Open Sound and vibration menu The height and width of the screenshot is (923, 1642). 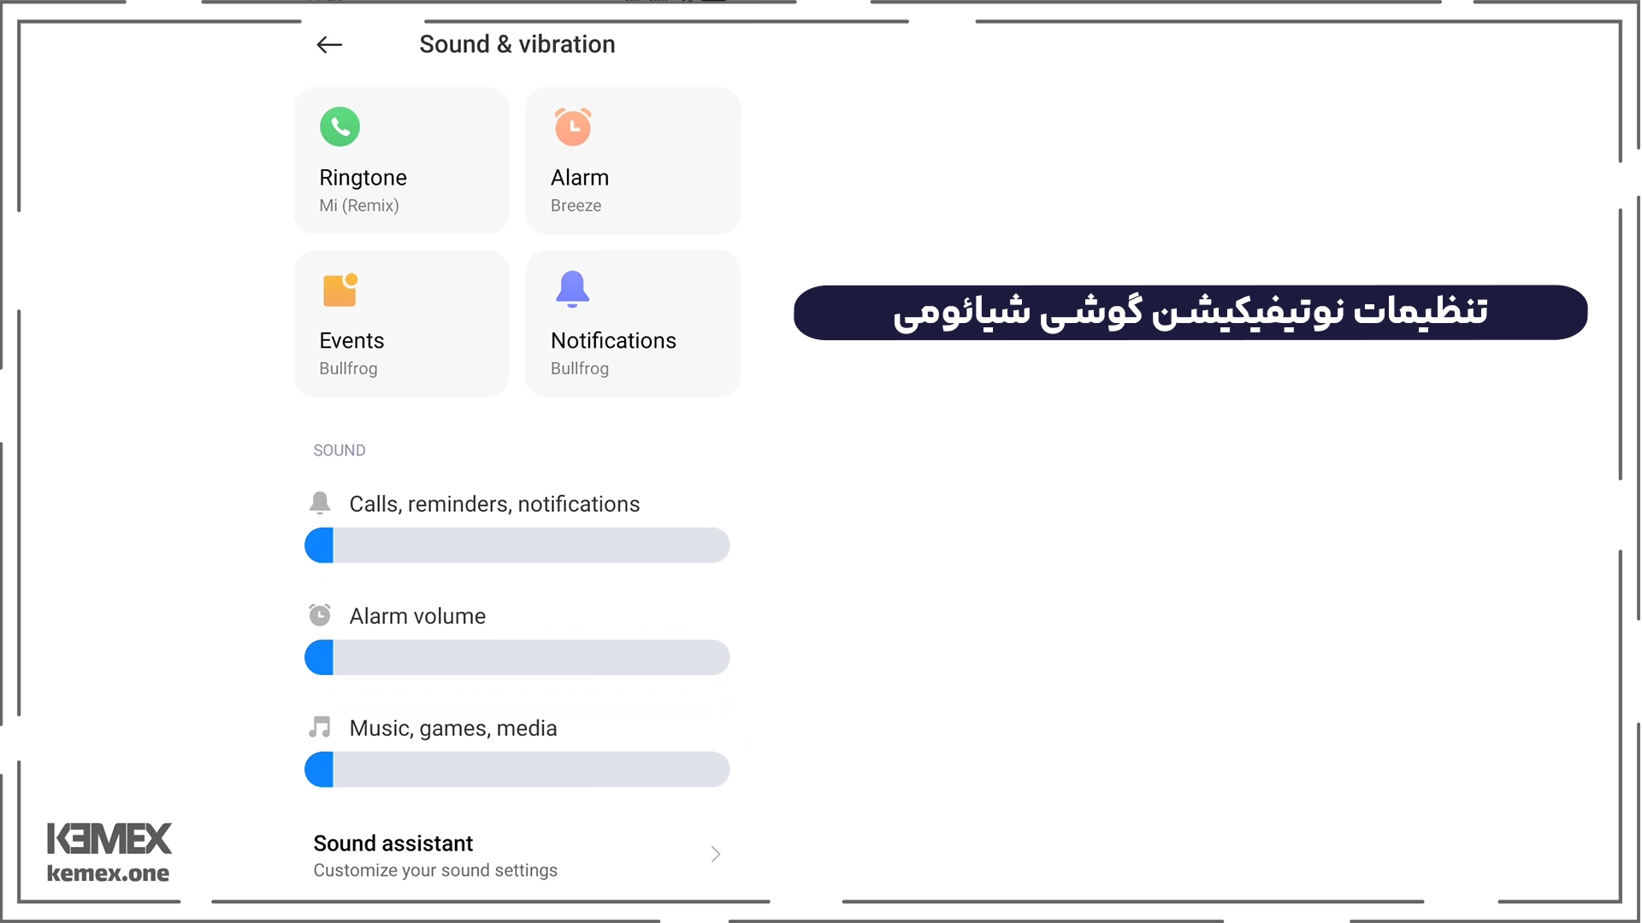pyautogui.click(x=517, y=44)
